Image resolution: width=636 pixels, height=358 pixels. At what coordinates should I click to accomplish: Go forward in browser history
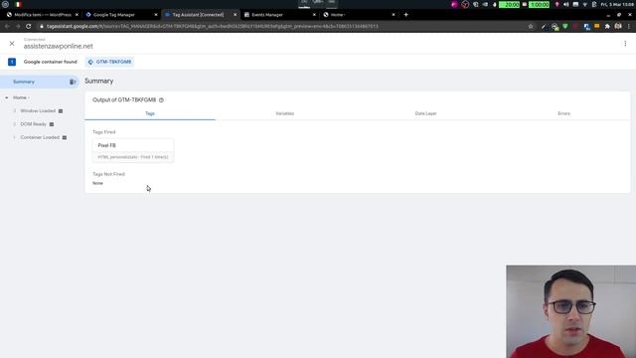[18, 27]
